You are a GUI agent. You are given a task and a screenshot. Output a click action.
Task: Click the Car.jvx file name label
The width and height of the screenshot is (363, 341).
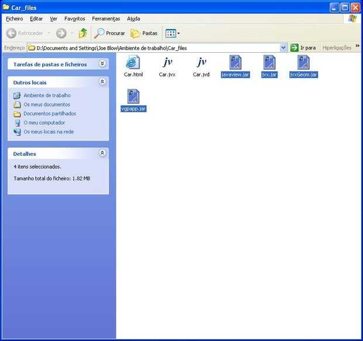click(x=167, y=74)
